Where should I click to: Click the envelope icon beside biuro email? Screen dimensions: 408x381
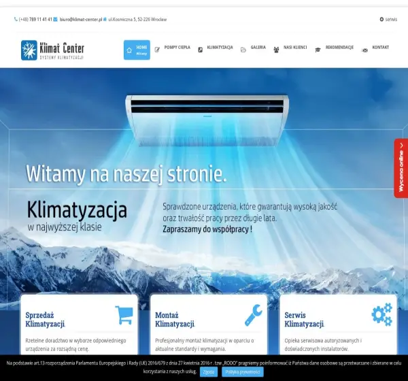click(x=56, y=19)
